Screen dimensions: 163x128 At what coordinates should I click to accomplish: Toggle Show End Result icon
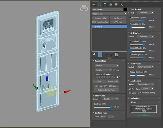pyautogui.click(x=100, y=54)
